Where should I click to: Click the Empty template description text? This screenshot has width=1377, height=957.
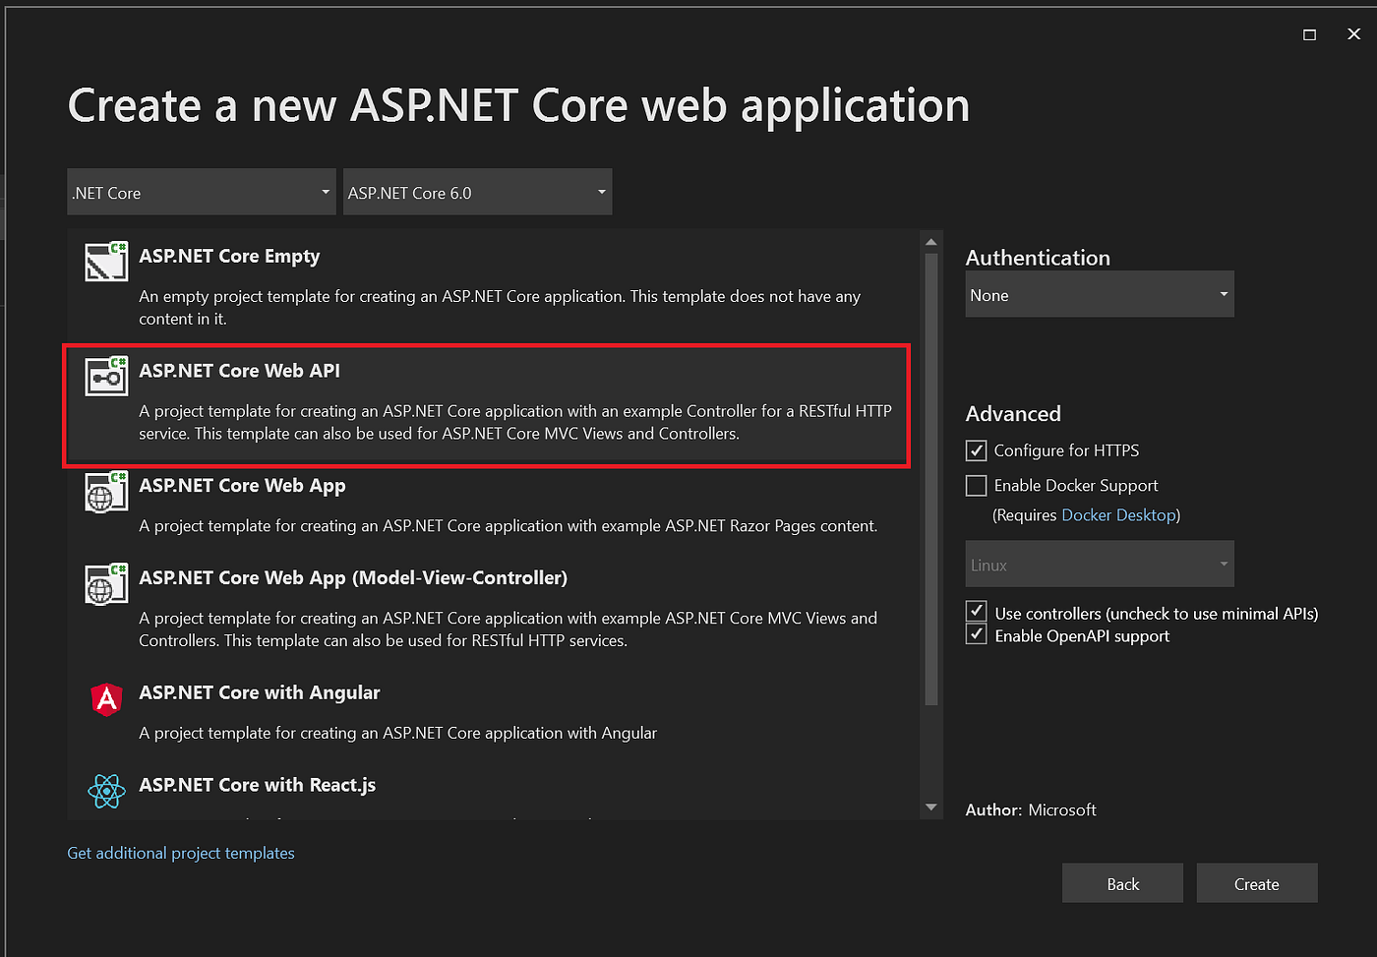pos(500,307)
